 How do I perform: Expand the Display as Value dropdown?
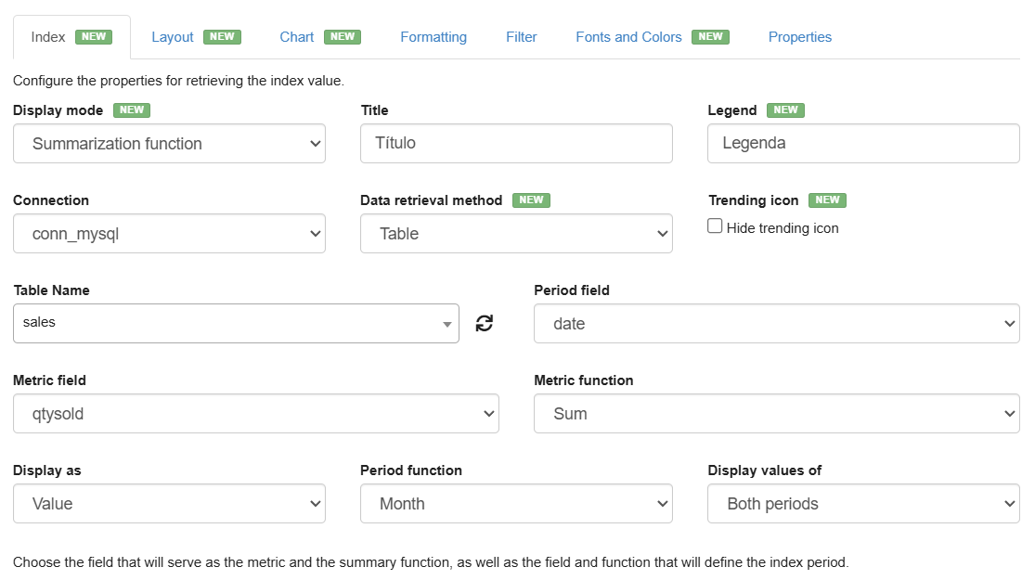169,504
